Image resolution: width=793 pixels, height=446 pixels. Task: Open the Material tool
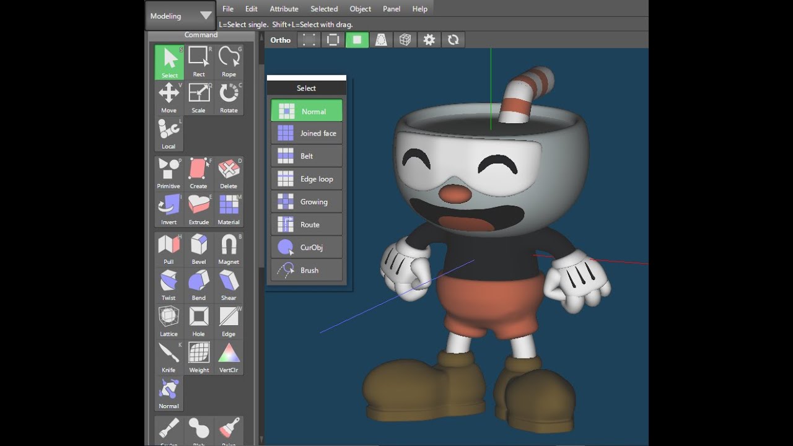tap(229, 209)
